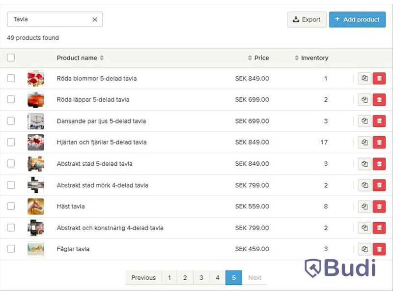Check the Häst tavla row checkbox
Image resolution: width=393 pixels, height=295 pixels.
coord(11,206)
